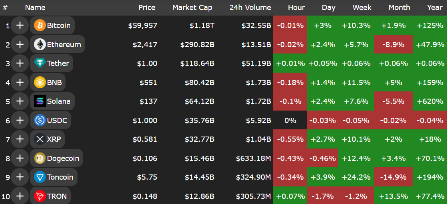
Task: Sort coins by the Price header
Action: [147, 8]
